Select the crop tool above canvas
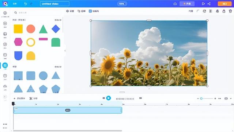The height and width of the screenshot is (132, 234). [82, 11]
